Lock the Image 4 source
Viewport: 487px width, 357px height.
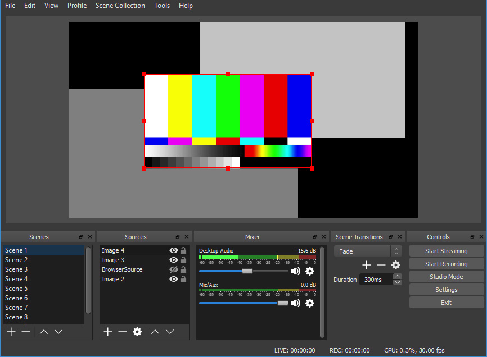(x=183, y=250)
